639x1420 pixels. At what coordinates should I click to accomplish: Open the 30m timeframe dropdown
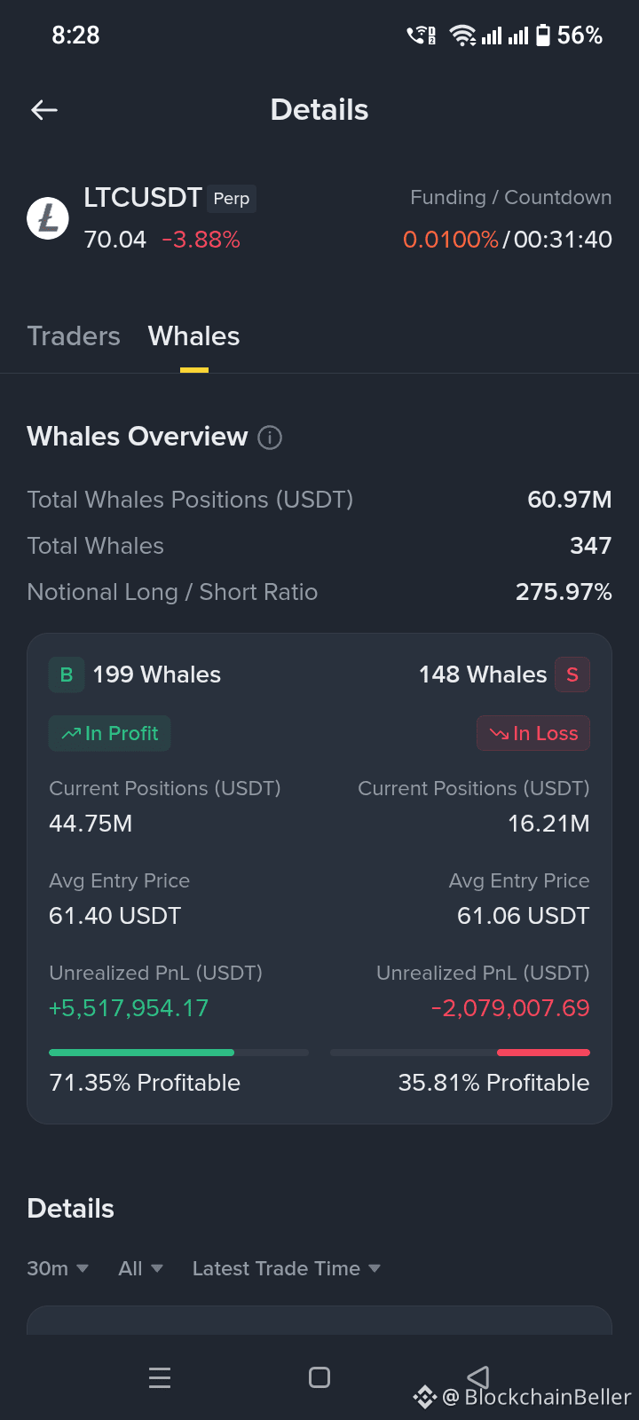click(58, 1268)
